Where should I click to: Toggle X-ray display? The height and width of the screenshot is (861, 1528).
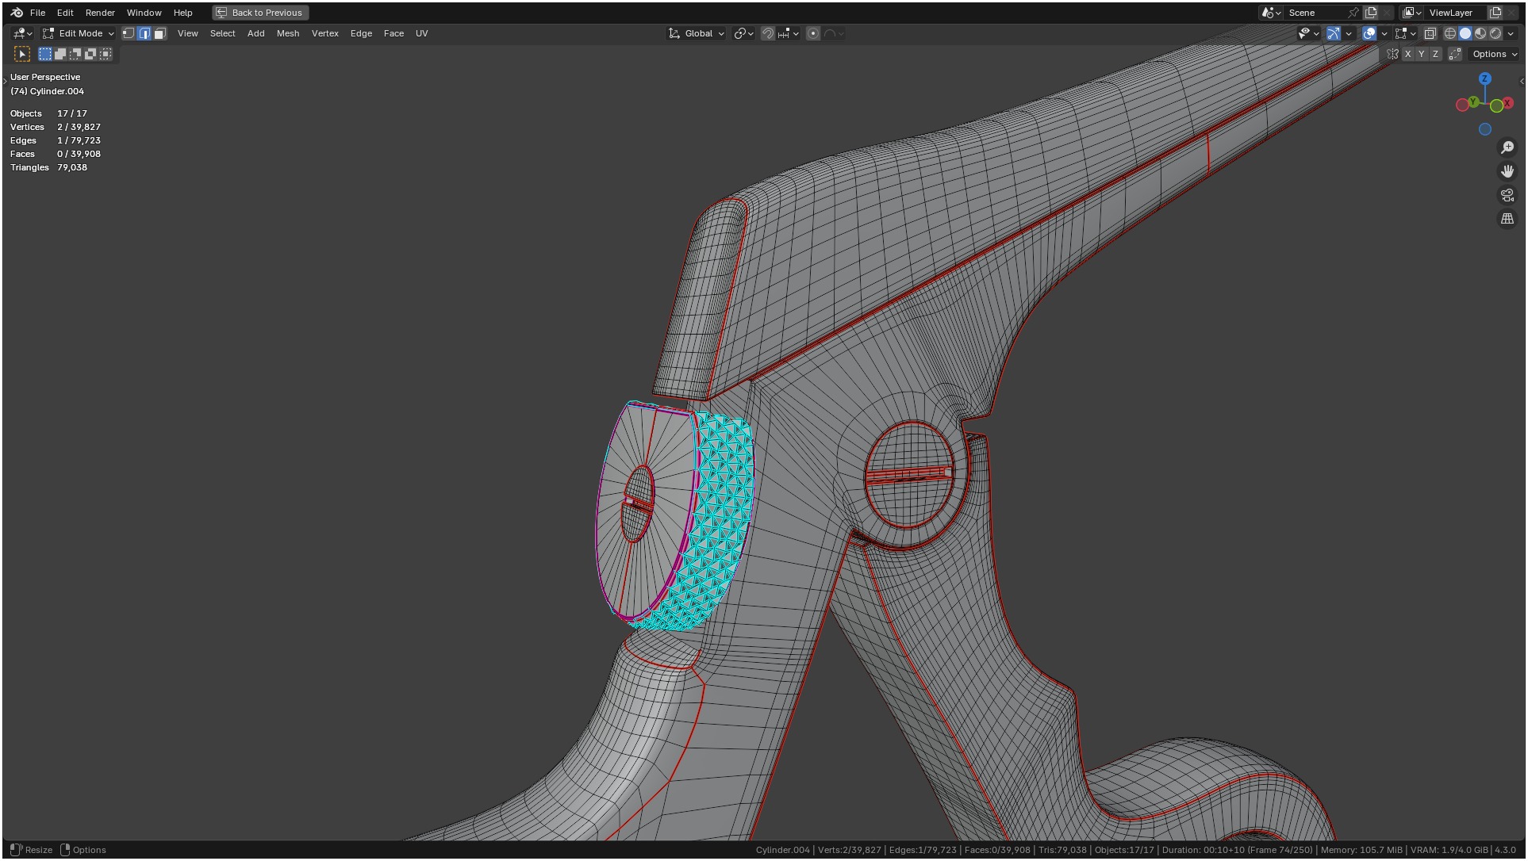(x=1430, y=33)
